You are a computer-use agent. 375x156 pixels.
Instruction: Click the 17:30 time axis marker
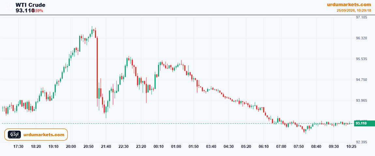18,147
